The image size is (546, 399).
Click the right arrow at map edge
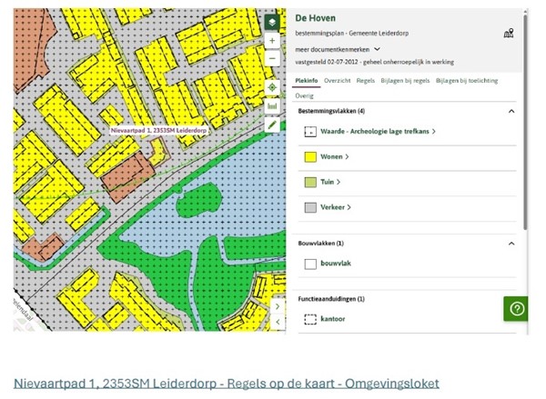click(278, 306)
